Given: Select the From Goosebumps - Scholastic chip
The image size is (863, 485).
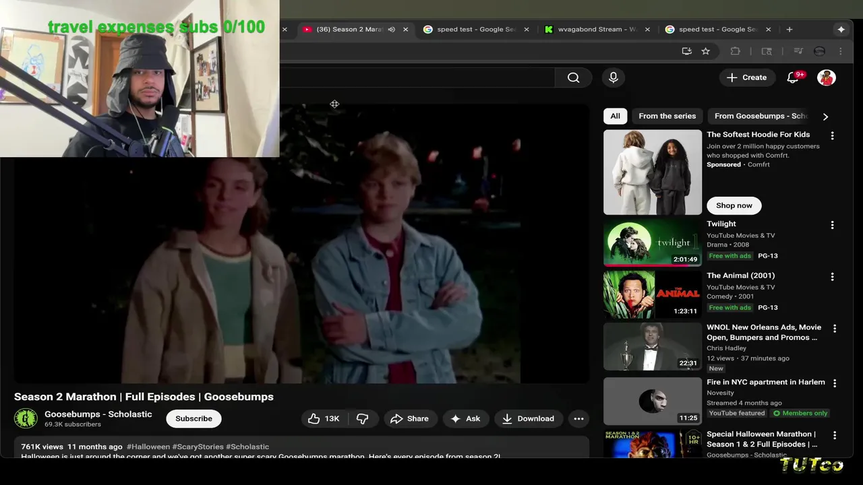Looking at the screenshot, I should (x=761, y=116).
